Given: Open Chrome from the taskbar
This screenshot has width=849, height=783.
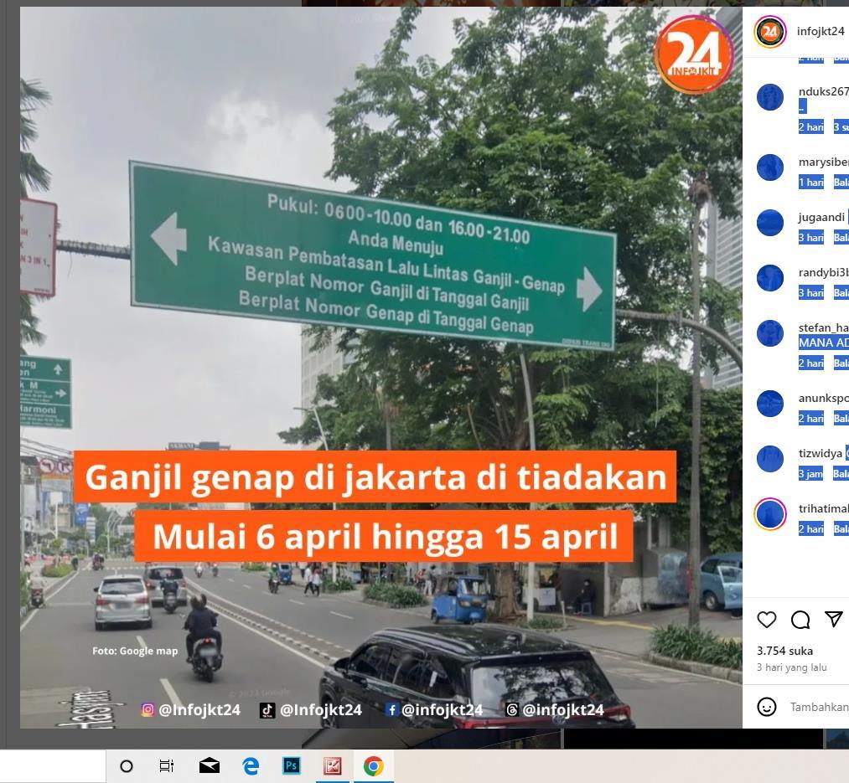Looking at the screenshot, I should pyautogui.click(x=372, y=766).
